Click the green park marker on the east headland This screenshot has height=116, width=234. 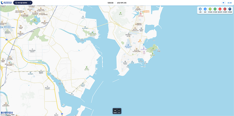coord(153,48)
